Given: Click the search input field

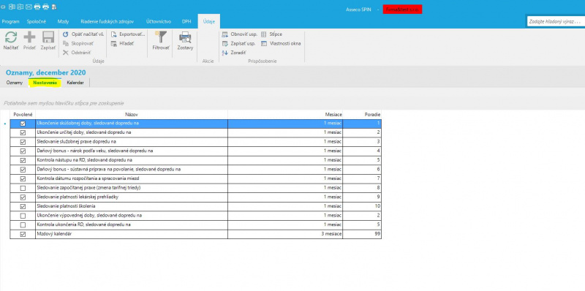Looking at the screenshot, I should coord(556,22).
